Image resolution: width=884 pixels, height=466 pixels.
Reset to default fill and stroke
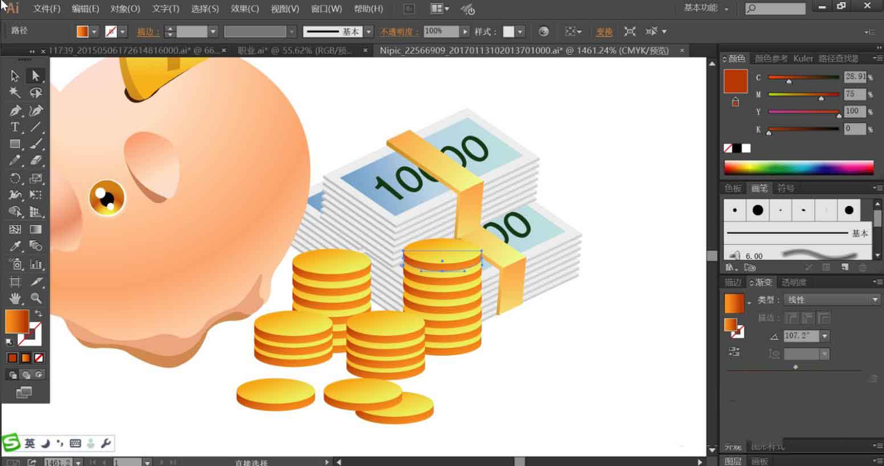[9, 342]
